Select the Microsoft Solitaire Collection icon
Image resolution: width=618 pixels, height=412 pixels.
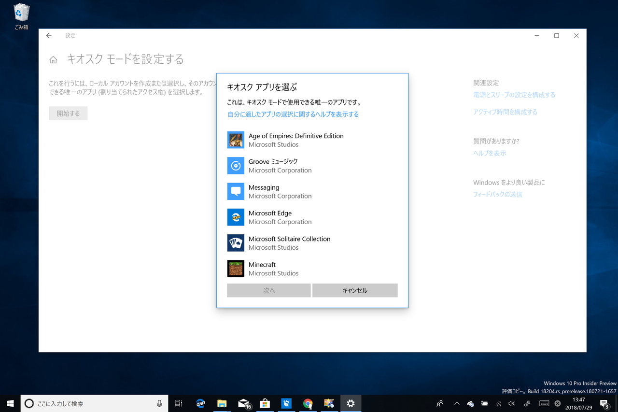[235, 243]
